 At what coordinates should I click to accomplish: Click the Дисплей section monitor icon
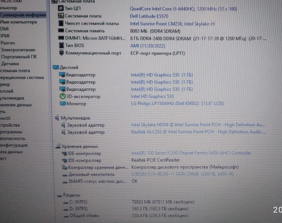pyautogui.click(x=56, y=67)
